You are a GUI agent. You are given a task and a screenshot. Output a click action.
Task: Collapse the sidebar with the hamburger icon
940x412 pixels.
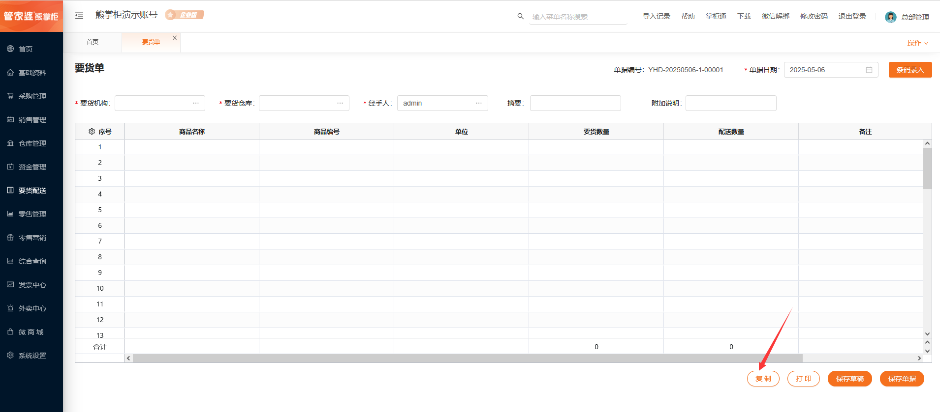pos(79,15)
